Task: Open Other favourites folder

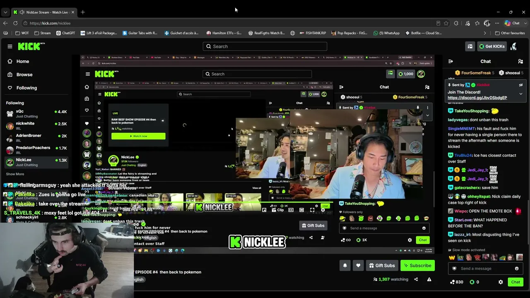Action: (x=510, y=33)
